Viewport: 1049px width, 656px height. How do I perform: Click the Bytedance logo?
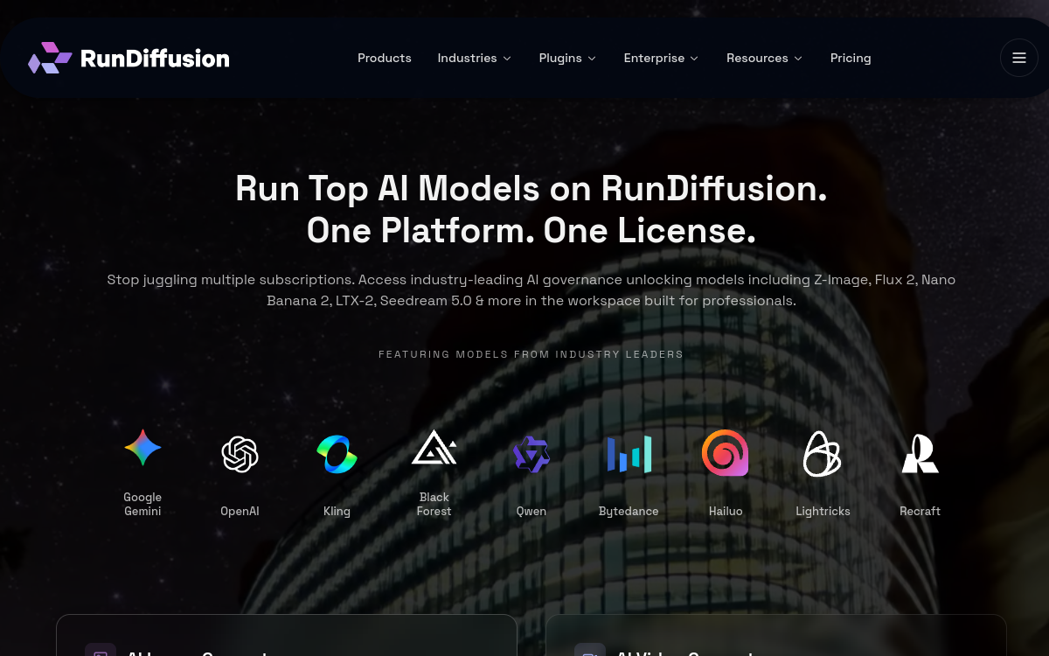click(629, 455)
